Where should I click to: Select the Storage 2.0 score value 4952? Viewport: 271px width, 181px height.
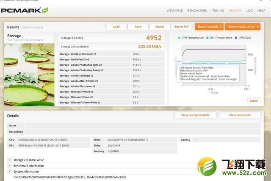pos(154,38)
